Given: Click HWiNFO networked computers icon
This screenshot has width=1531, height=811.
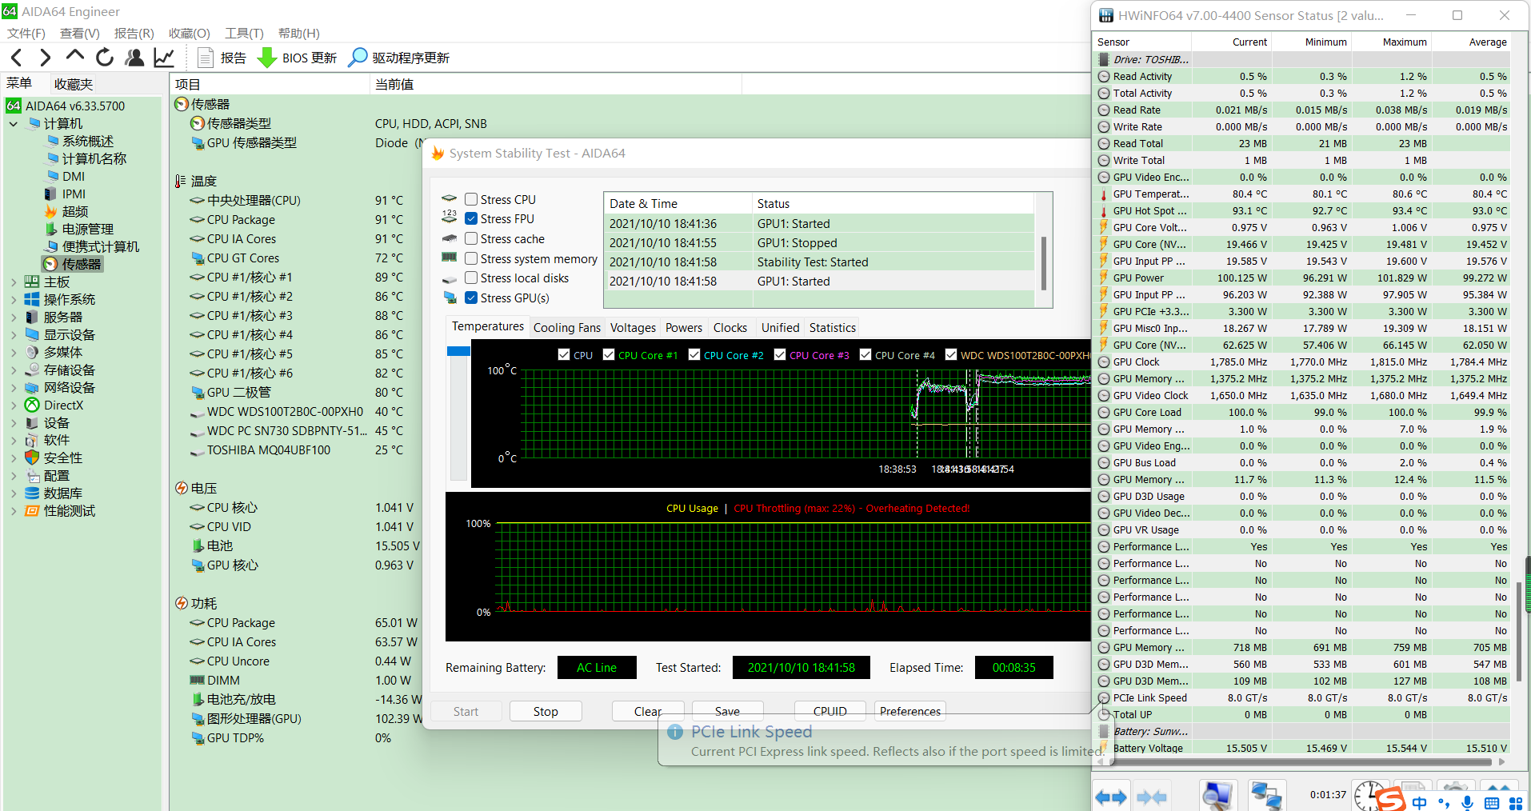Looking at the screenshot, I should [1267, 797].
